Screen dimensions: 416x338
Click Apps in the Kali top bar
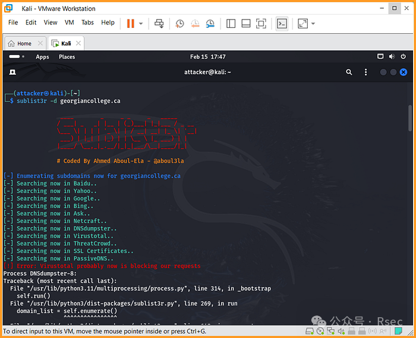coord(42,57)
